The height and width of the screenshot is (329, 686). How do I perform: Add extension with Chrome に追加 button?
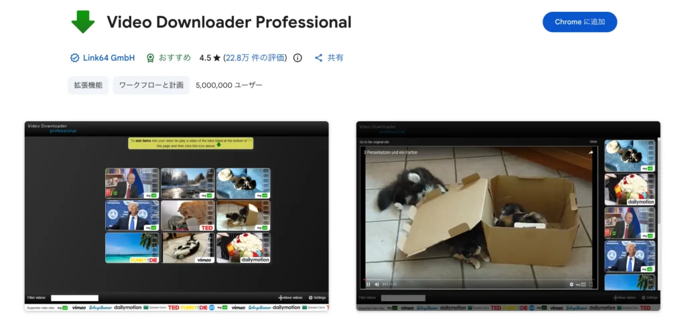[x=579, y=22]
